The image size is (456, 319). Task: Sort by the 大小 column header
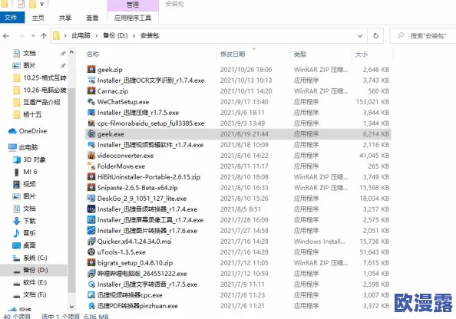click(362, 54)
